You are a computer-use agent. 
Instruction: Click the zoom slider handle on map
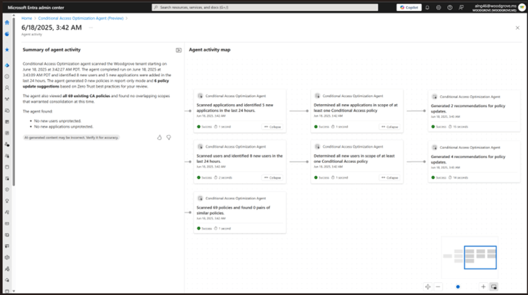pyautogui.click(x=458, y=286)
